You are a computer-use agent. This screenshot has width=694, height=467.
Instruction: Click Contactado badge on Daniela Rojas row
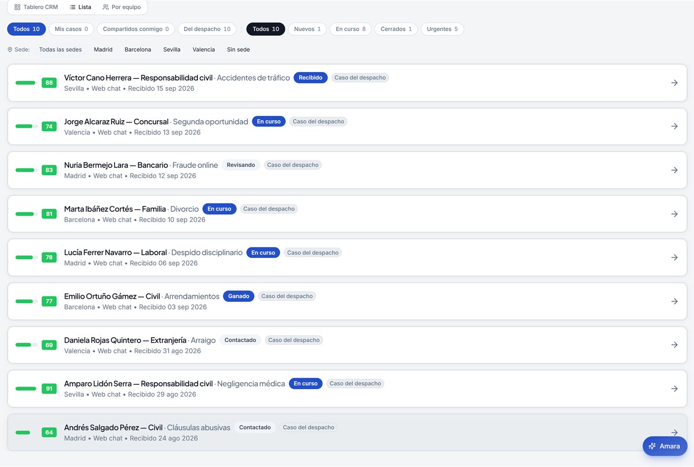coord(240,340)
